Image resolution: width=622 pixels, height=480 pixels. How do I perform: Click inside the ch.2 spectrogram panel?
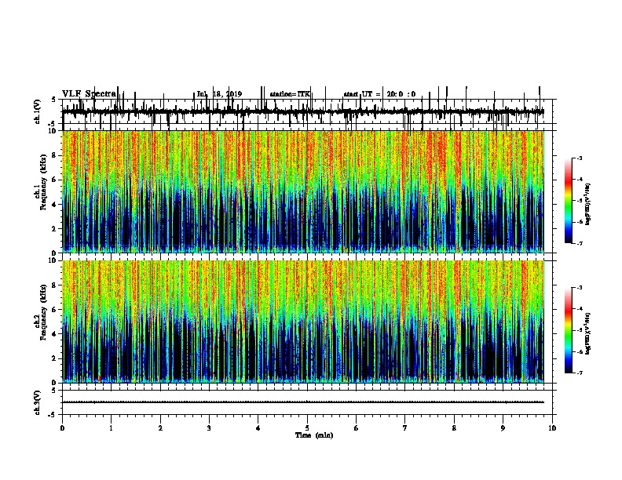pyautogui.click(x=303, y=322)
